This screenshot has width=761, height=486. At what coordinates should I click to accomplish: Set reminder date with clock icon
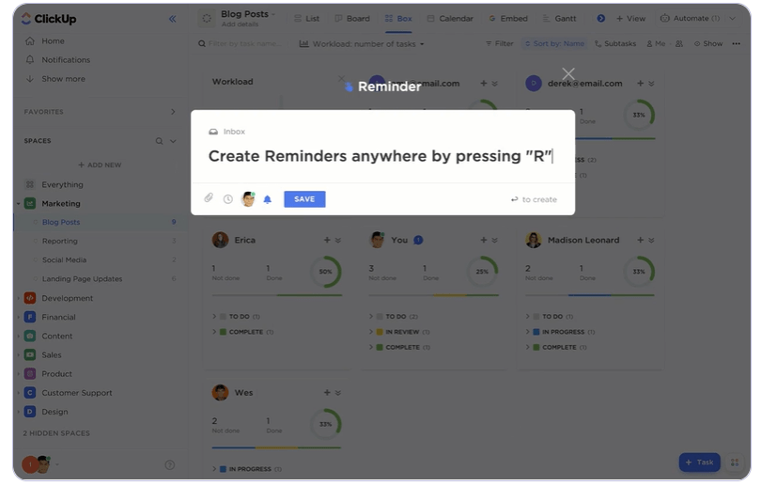228,199
